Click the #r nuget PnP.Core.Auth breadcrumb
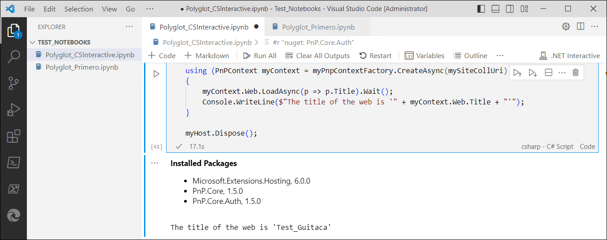The height and width of the screenshot is (240, 607). click(x=309, y=43)
